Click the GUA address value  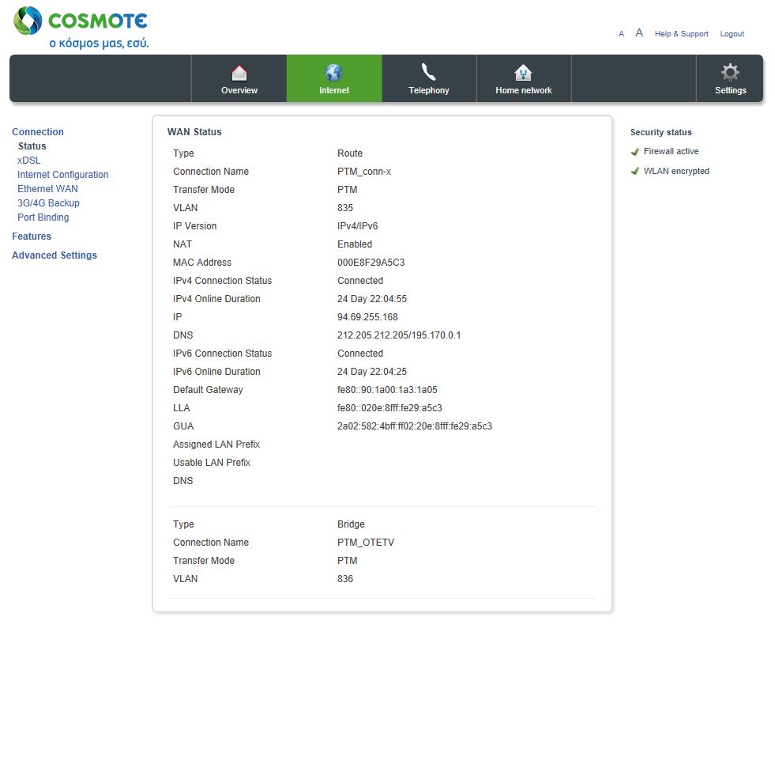click(x=415, y=426)
